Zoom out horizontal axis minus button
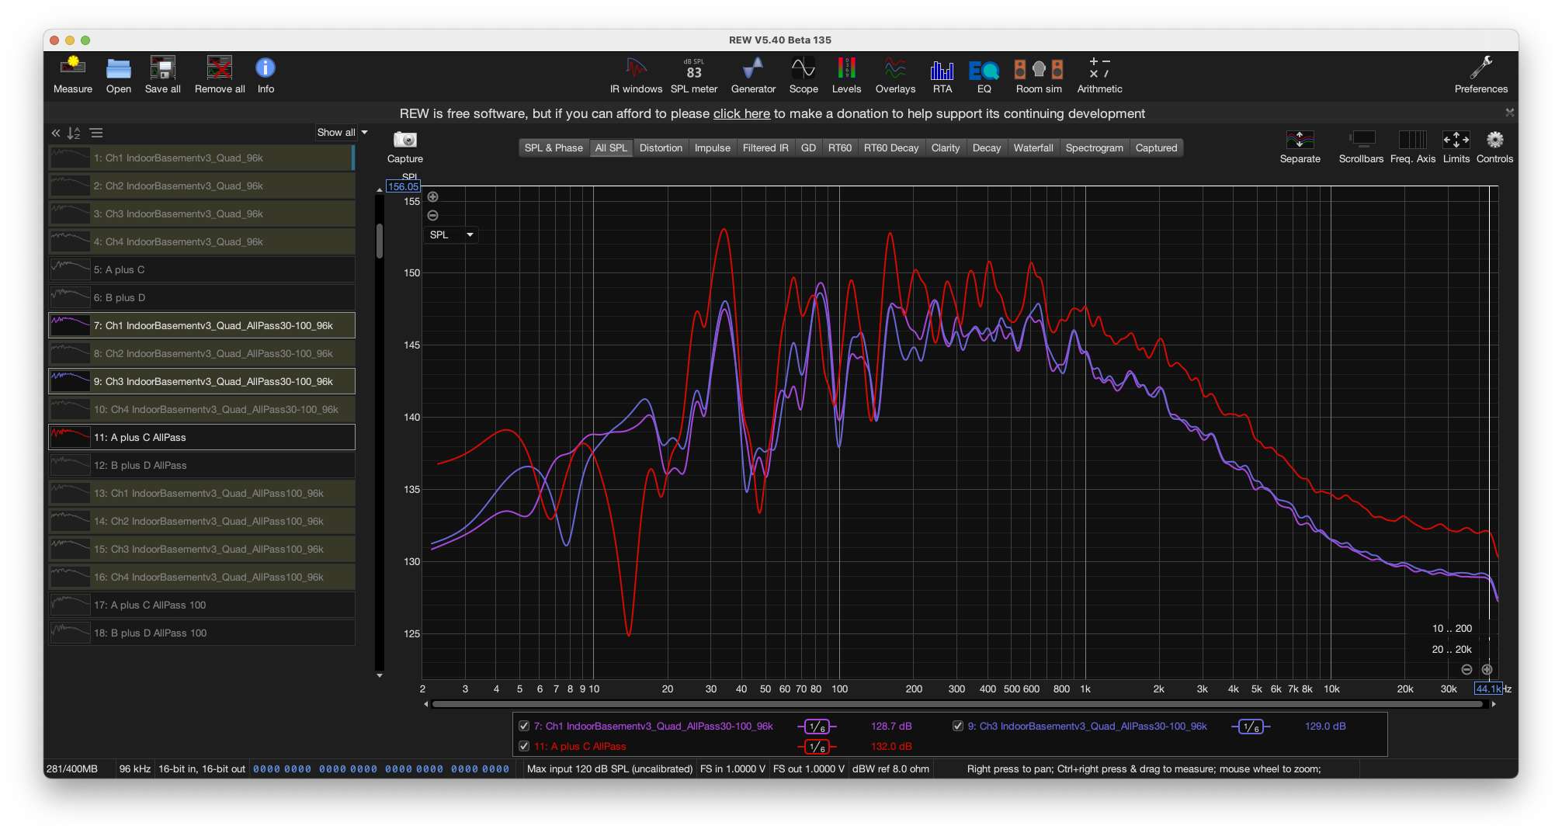Screen dimensions: 1562x836 click(x=1467, y=669)
